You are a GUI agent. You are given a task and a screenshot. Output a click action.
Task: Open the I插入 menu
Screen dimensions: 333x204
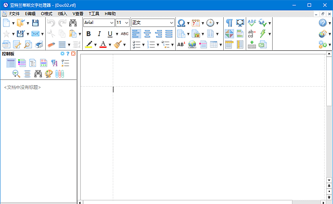click(x=62, y=14)
